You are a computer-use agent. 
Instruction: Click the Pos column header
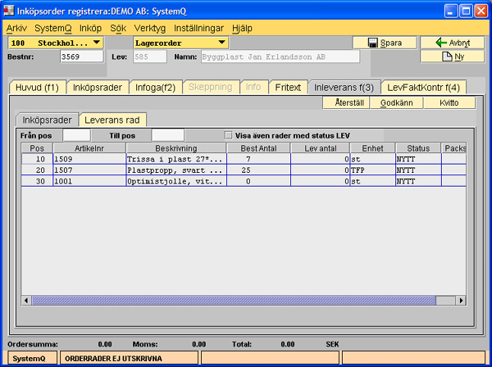click(37, 148)
